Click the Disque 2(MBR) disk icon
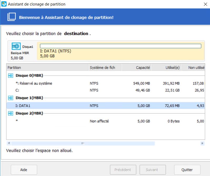This screenshot has height=176, width=210. coord(11,113)
